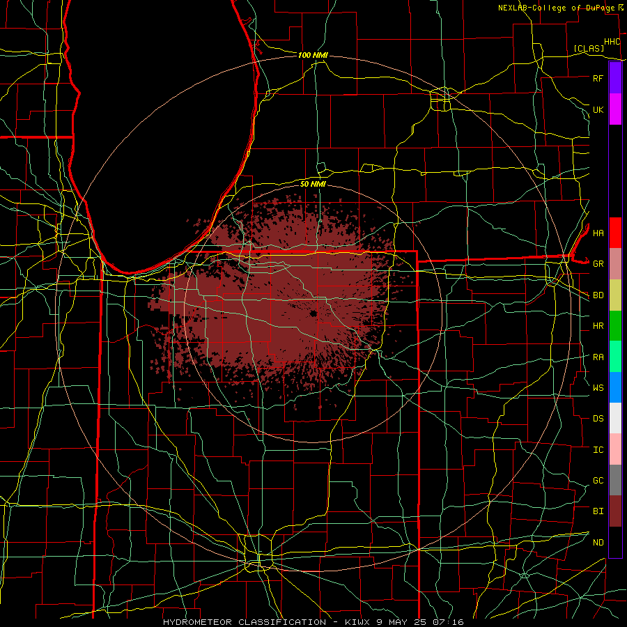Click the 'NEXLAB-College of DuPage' credit text

tap(556, 8)
